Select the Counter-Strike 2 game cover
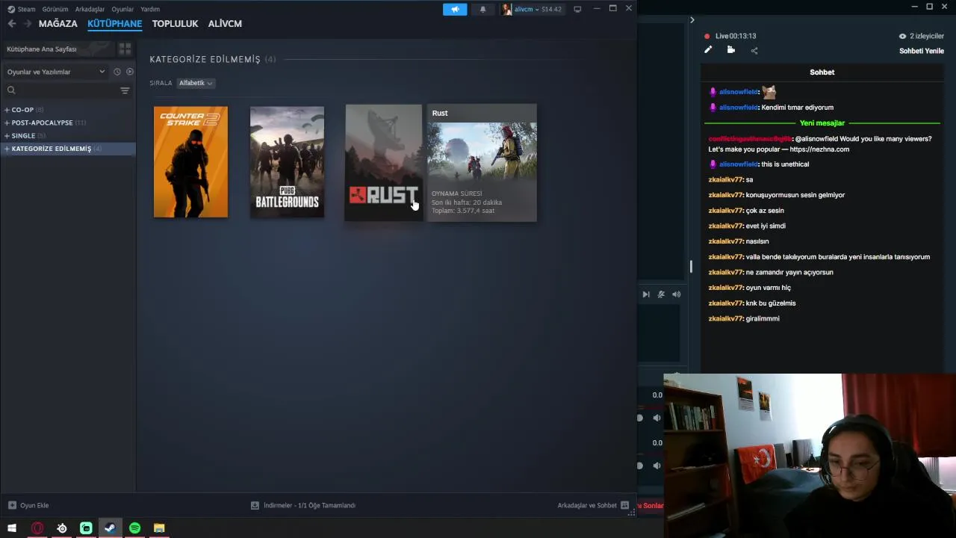Viewport: 956px width, 538px height. click(x=190, y=162)
